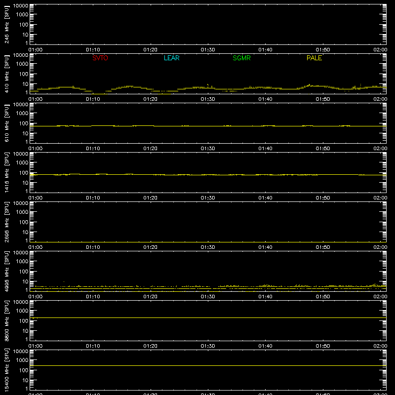Click the yellow flux trace in 15400 MHz plot
395x395 pixels.
pyautogui.click(x=208, y=365)
